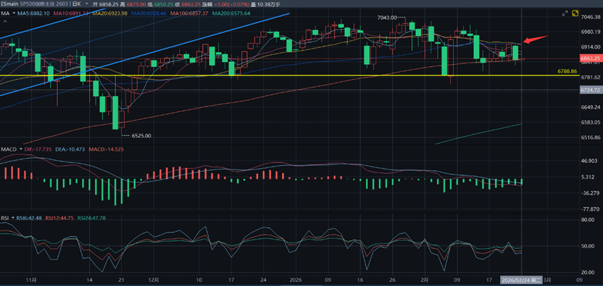Viewport: 603px width, 286px height.
Task: Toggle the MA5 moving average legend
Action: (35, 13)
